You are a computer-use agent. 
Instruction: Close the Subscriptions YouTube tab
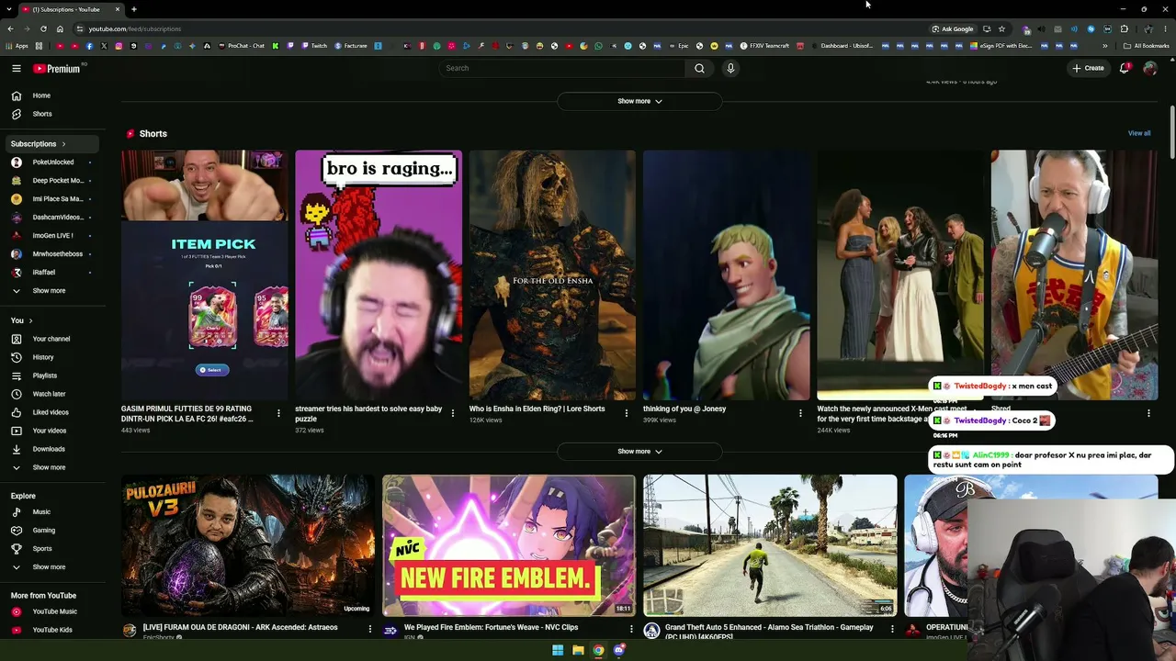[118, 9]
